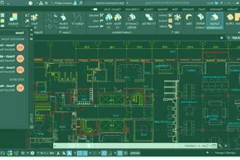Click the Hide CV icon
This screenshot has width=240, height=160.
(x=109, y=21)
